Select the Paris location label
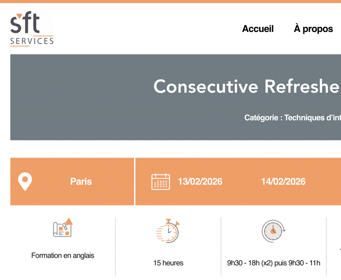Viewport: 341px width, 280px height. (81, 182)
